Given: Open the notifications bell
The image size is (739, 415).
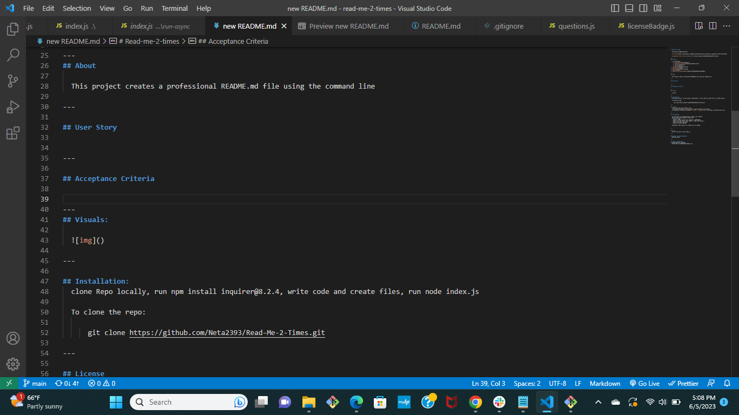Looking at the screenshot, I should pyautogui.click(x=727, y=383).
